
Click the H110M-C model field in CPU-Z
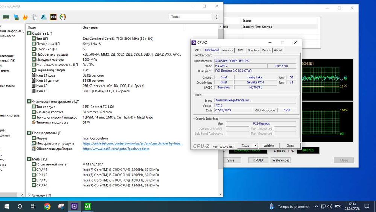point(240,66)
